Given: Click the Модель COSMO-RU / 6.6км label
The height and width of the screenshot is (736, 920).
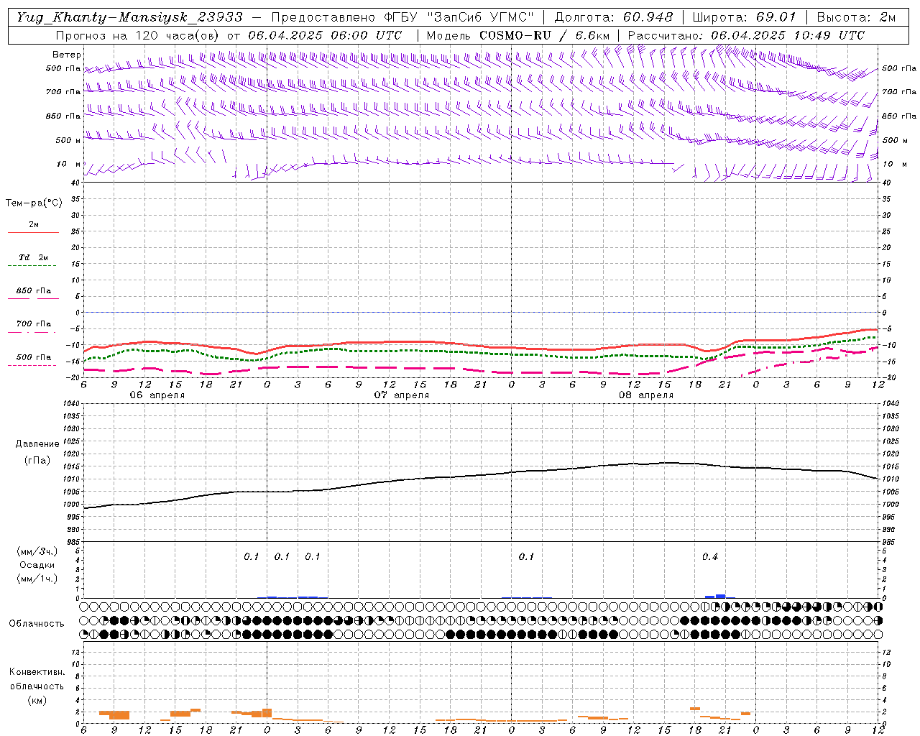Looking at the screenshot, I should tap(518, 35).
